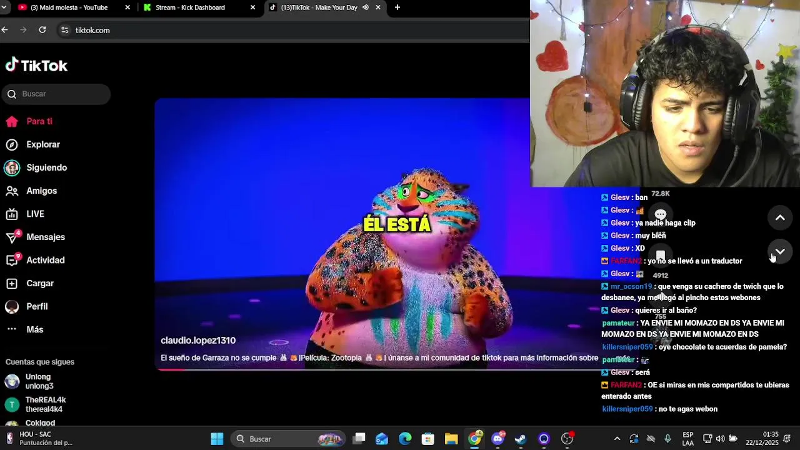Save video with the bookmark icon
Viewport: 800px width, 450px height.
(661, 255)
